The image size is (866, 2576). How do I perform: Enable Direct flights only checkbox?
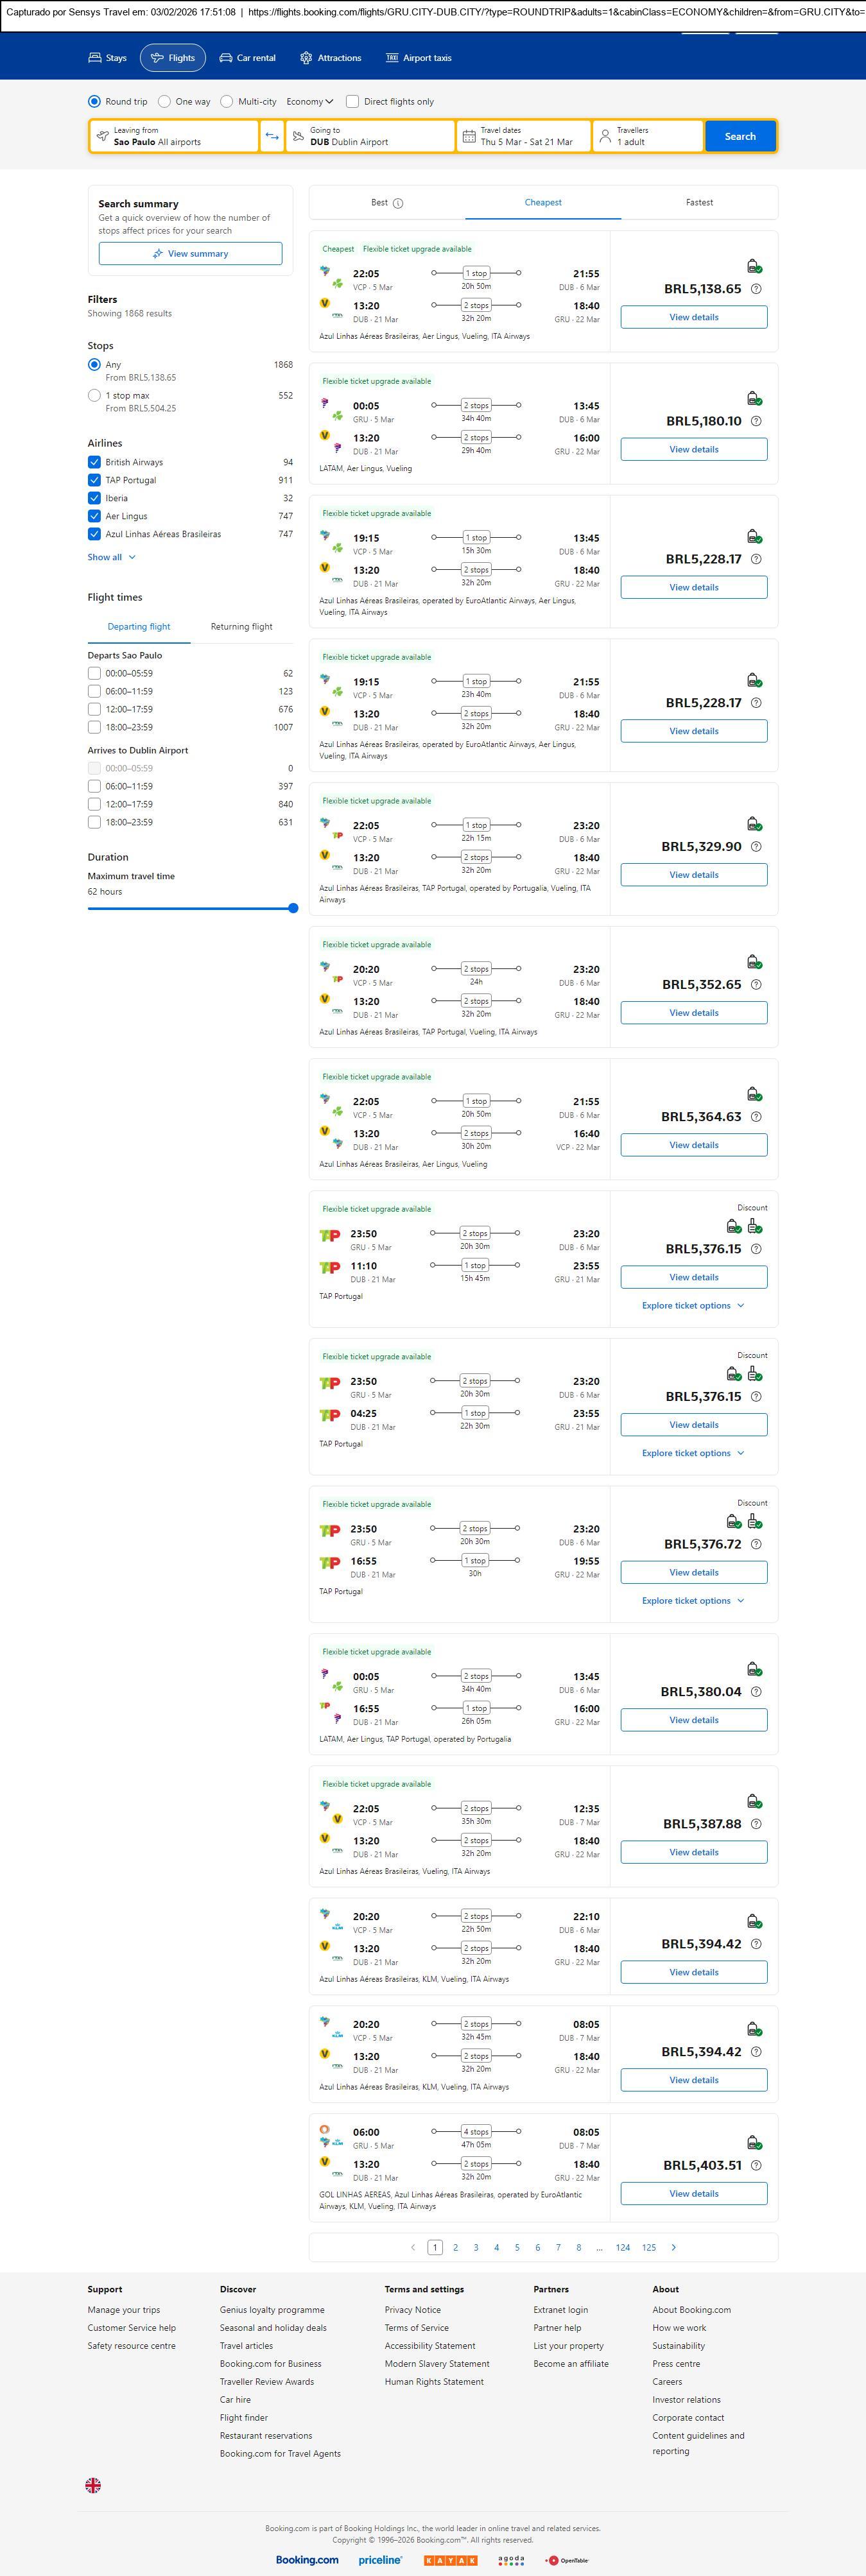point(352,102)
